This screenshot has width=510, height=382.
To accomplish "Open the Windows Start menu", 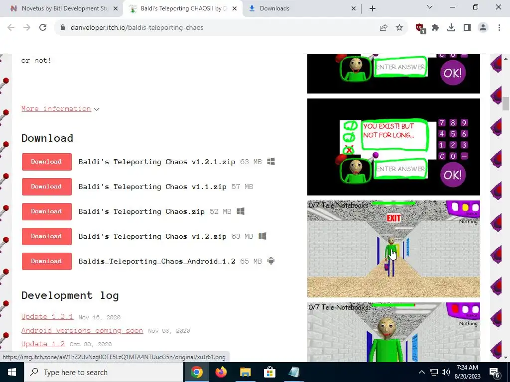I will coord(12,372).
